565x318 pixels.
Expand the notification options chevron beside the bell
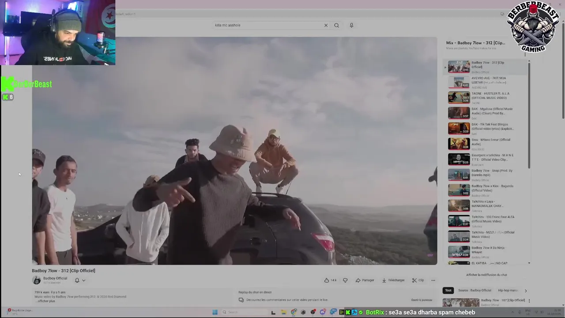(x=83, y=280)
